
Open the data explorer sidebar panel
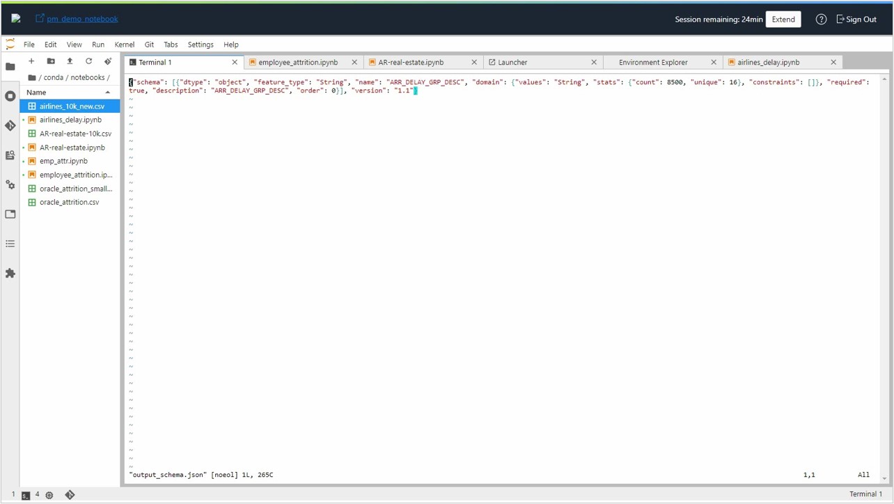tap(10, 155)
